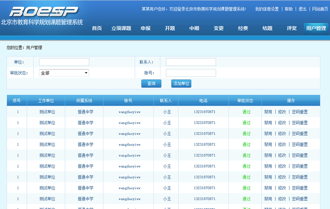Open the 审批状态 dropdown
The height and width of the screenshot is (209, 330).
[64, 73]
